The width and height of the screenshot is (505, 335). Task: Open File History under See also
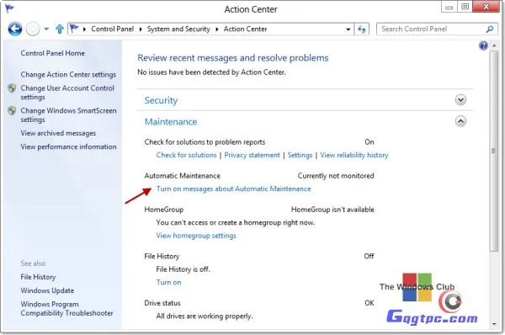pyautogui.click(x=38, y=277)
